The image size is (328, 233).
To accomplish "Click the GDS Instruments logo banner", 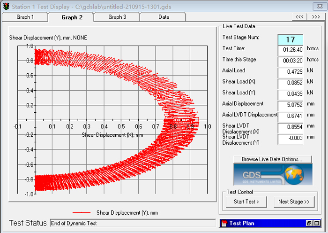I will click(273, 174).
